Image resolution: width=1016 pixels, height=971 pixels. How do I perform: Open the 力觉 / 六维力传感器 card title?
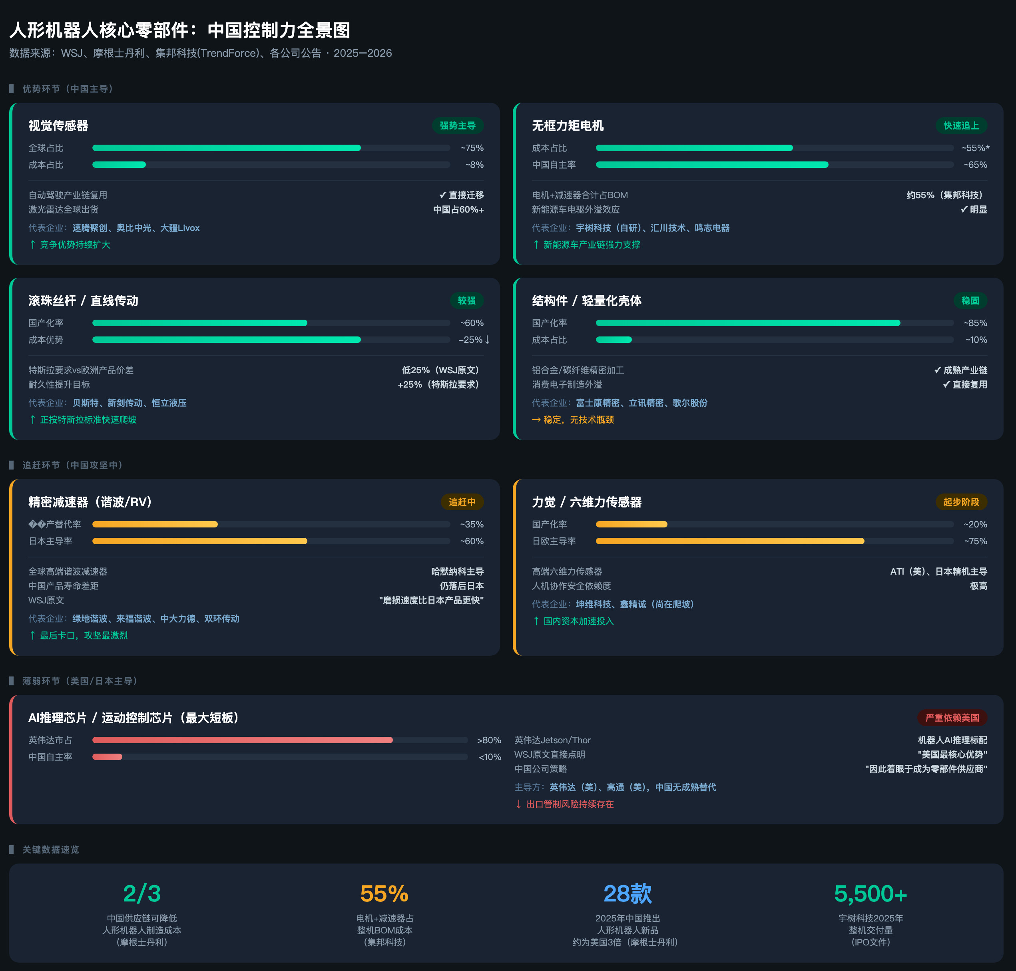588,502
